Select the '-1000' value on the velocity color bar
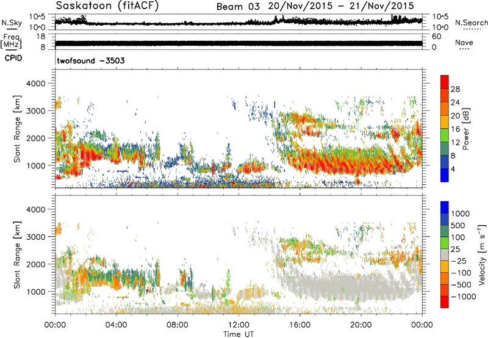Image resolution: width=488 pixels, height=338 pixels. click(x=463, y=297)
